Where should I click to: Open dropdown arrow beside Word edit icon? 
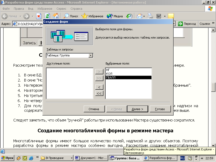[x=165, y=16]
